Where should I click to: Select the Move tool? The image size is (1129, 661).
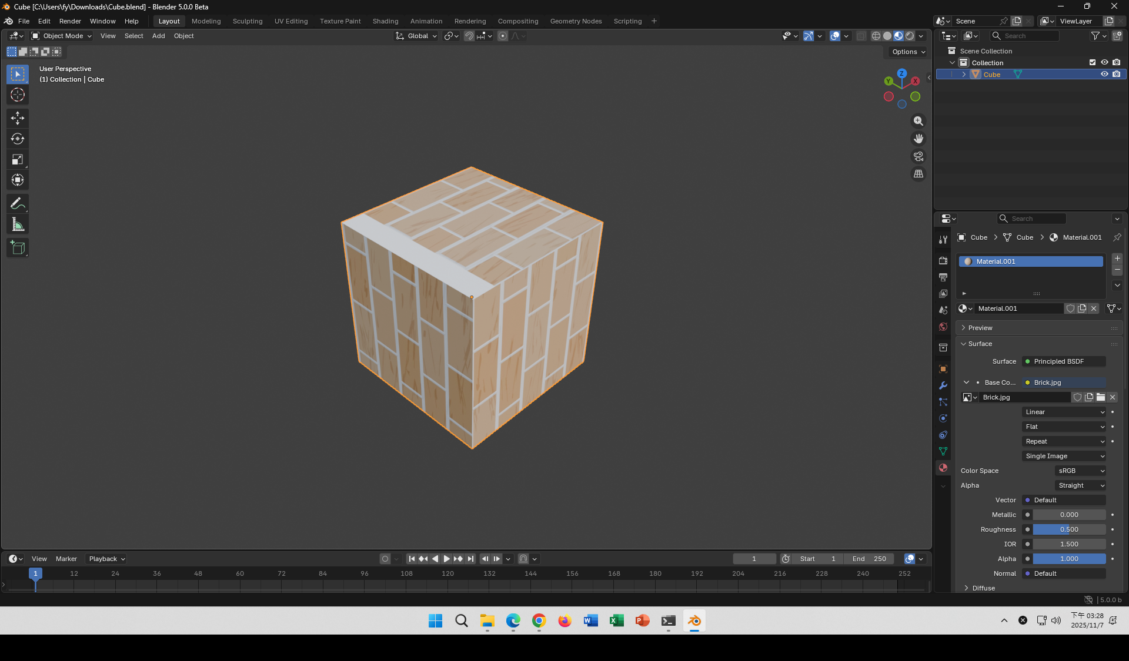[18, 118]
